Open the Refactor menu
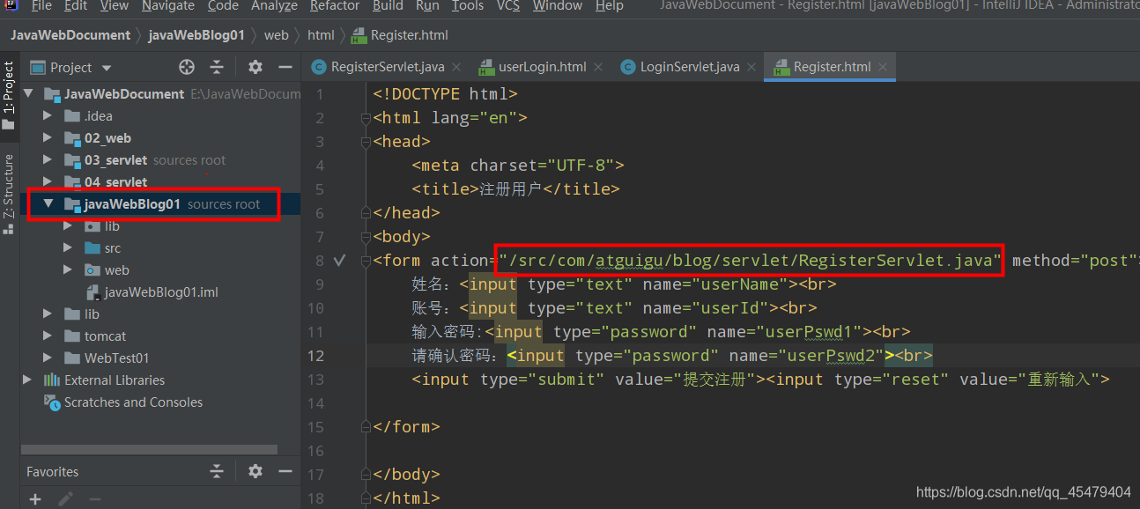The width and height of the screenshot is (1140, 509). (335, 6)
